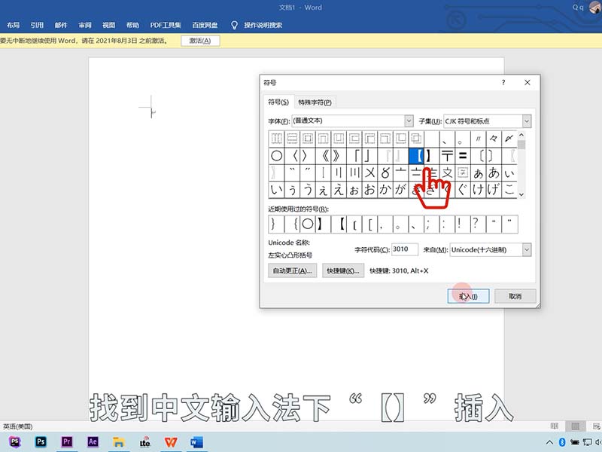602x452 pixels.
Task: Click the symbol grid scroll-down arrow
Action: pyautogui.click(x=521, y=194)
